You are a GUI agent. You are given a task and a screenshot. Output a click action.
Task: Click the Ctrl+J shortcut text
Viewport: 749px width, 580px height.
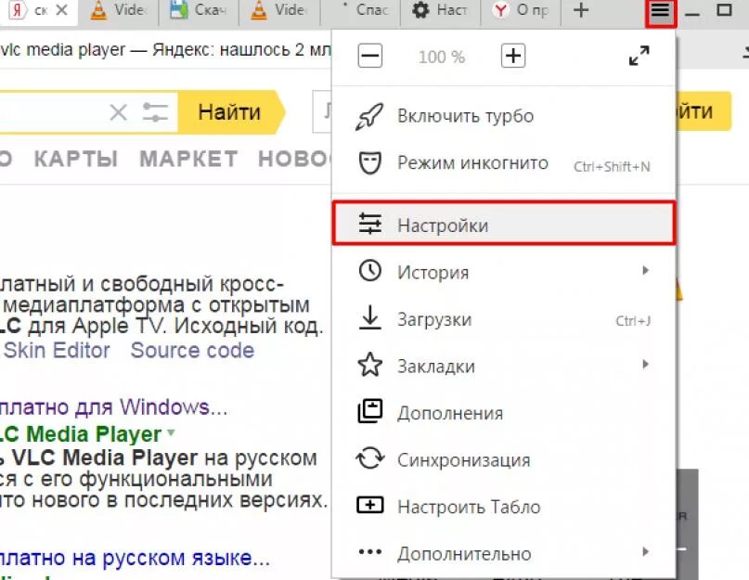pos(633,320)
